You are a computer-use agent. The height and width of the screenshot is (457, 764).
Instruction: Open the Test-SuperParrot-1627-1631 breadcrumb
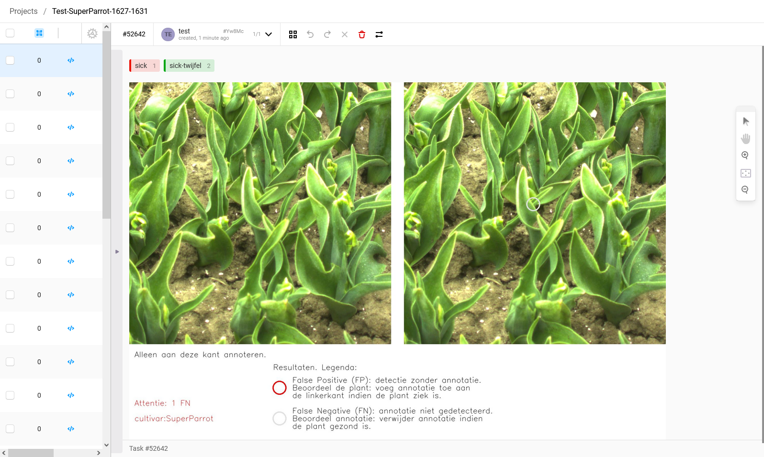(100, 11)
